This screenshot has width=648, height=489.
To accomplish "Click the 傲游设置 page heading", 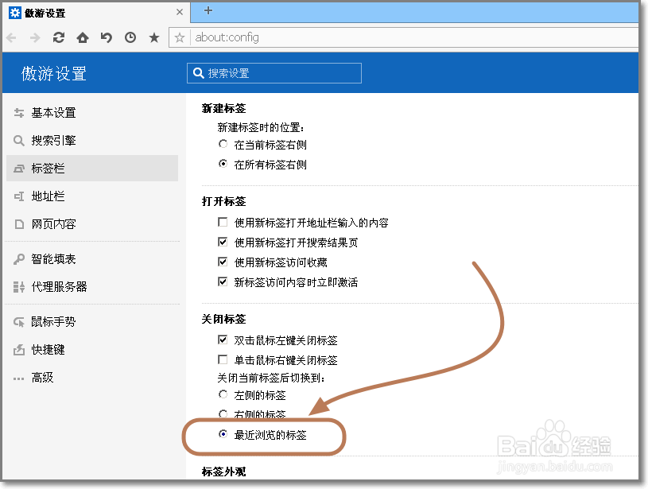I will click(x=54, y=74).
